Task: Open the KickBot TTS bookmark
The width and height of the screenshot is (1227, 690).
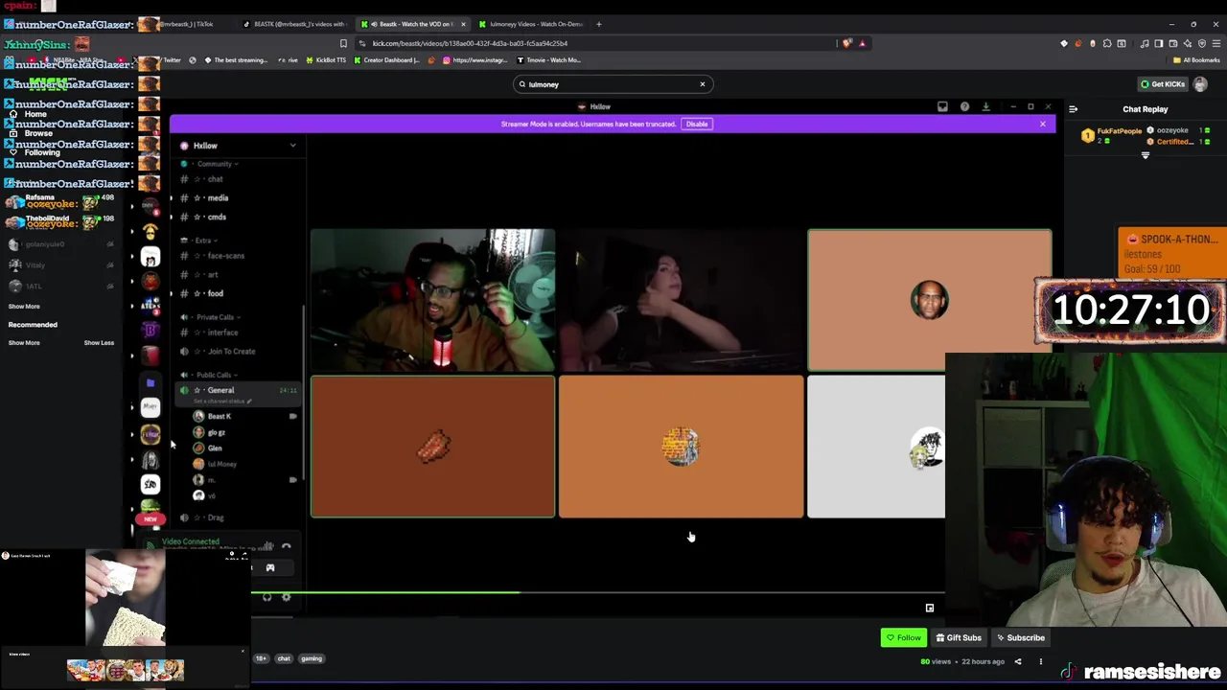Action: 326,60
